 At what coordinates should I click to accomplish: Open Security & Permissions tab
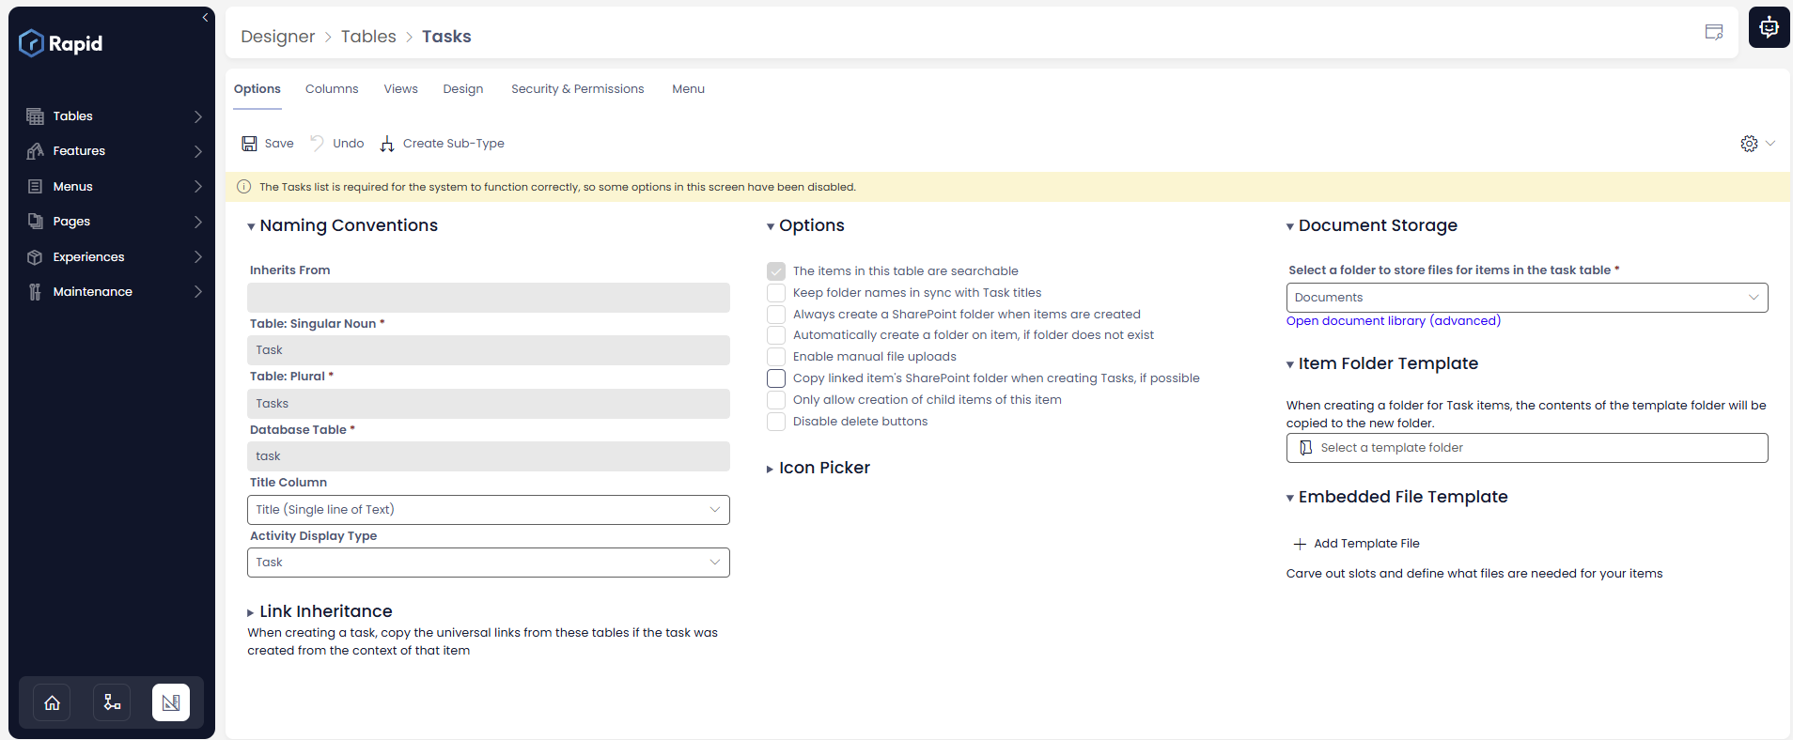pos(578,89)
